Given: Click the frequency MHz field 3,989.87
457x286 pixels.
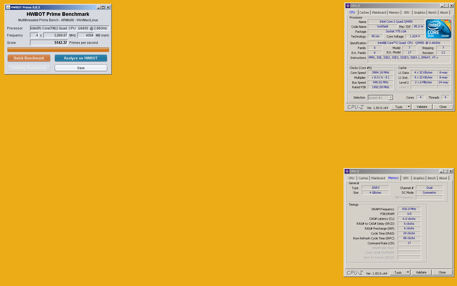Looking at the screenshot, I should [x=56, y=35].
